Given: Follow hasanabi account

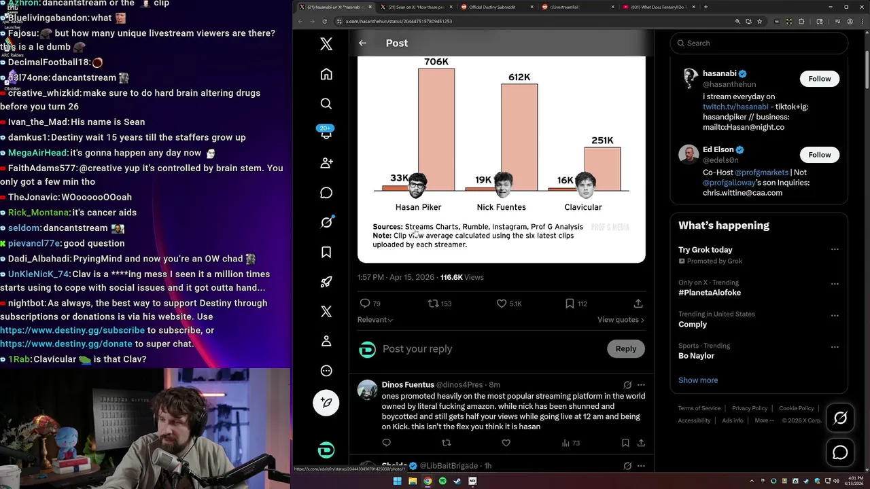Looking at the screenshot, I should pyautogui.click(x=820, y=79).
